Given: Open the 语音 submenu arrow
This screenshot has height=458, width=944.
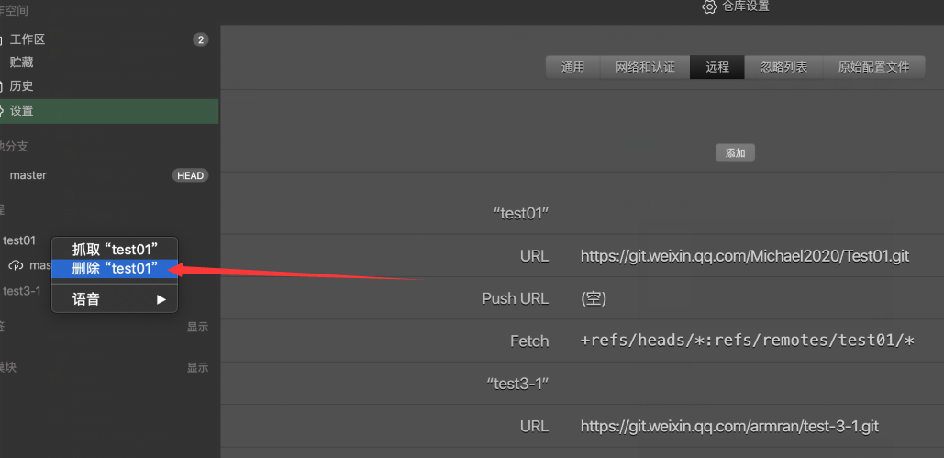Looking at the screenshot, I should click(x=161, y=299).
